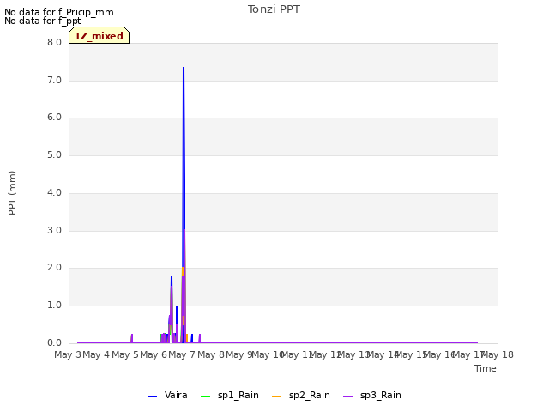Screen dimensions: 549x412
Task: Click the 2.0 y-axis tick label
Action: coord(54,268)
